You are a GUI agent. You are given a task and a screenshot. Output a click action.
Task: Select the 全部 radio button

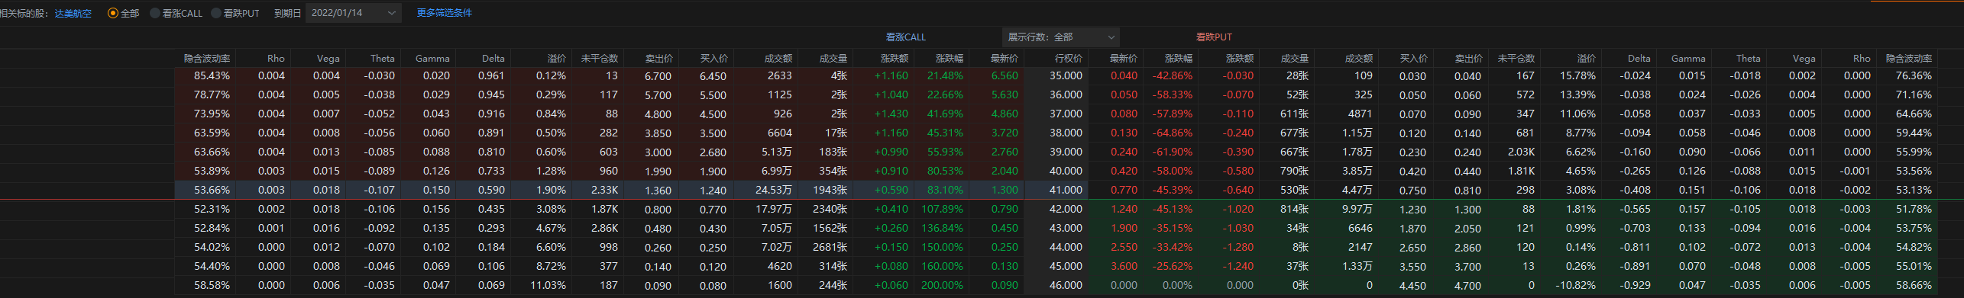pos(113,13)
